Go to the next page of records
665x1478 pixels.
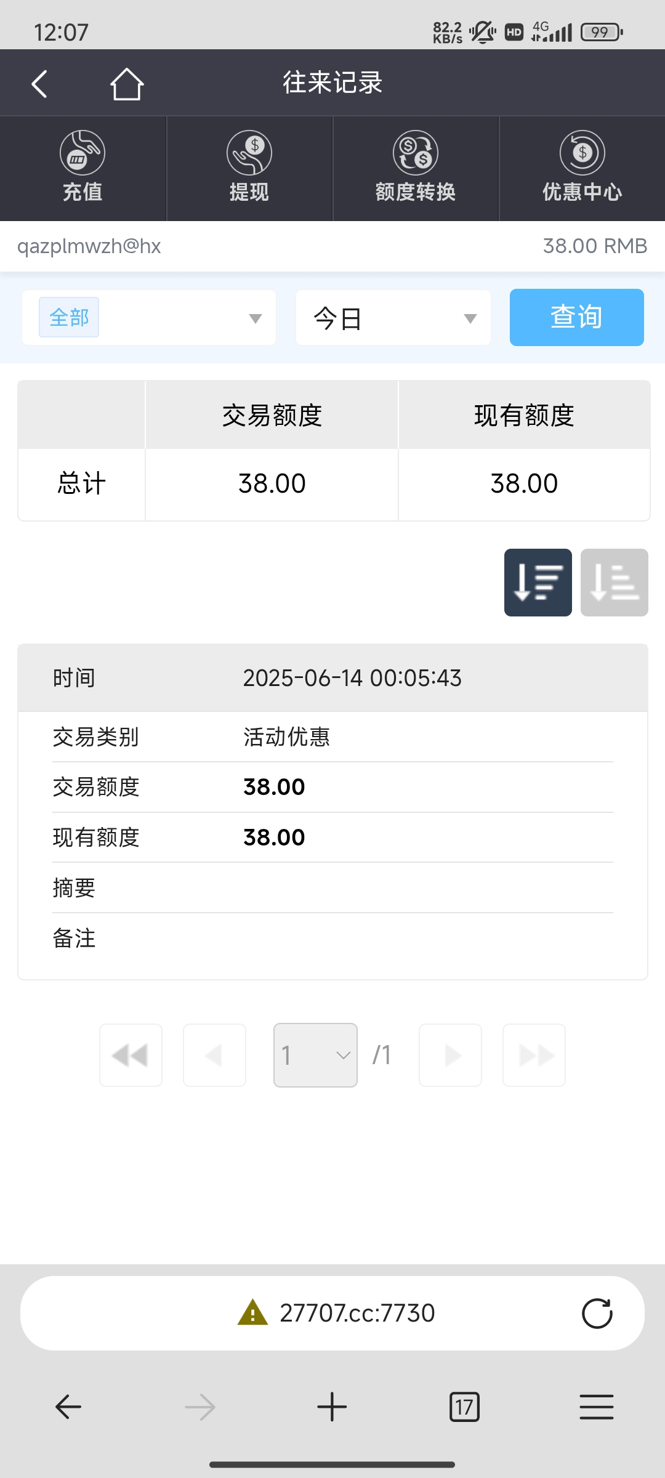coord(450,1055)
